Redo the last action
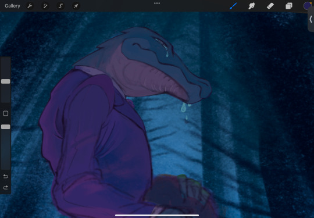314x218 pixels. (6, 187)
